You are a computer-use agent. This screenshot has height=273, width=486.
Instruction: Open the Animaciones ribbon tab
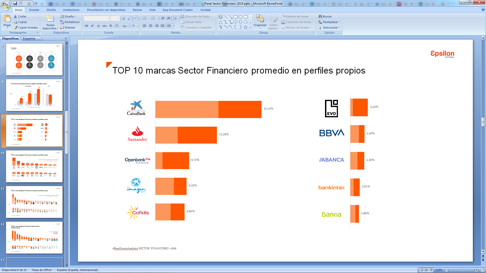(x=71, y=10)
